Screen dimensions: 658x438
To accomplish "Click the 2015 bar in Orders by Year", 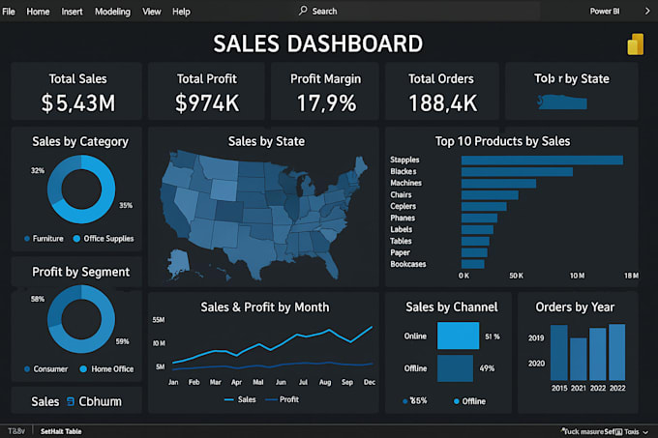I will 559,353.
